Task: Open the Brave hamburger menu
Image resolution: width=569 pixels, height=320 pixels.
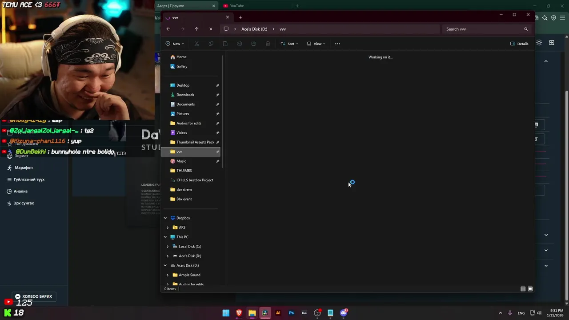Action: [562, 18]
